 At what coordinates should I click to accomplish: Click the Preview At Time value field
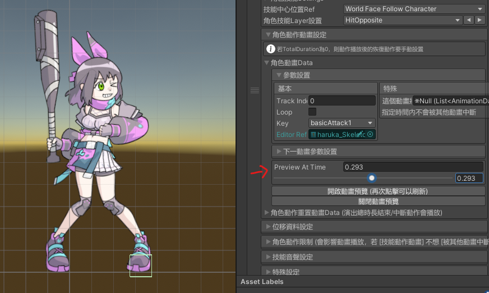tap(413, 167)
